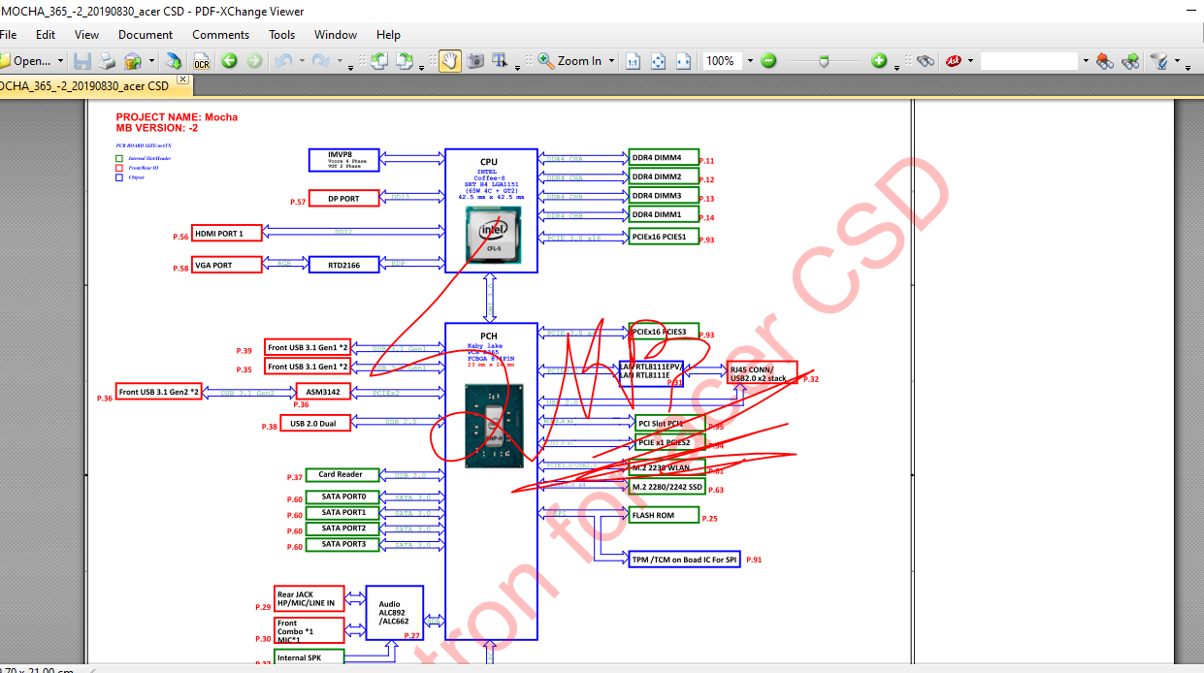This screenshot has height=673, width=1204.
Task: Expand the Redo history dropdown
Action: (339, 60)
